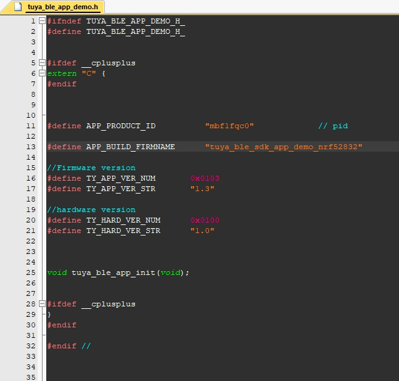Click the //hardware version comment

[91, 210]
